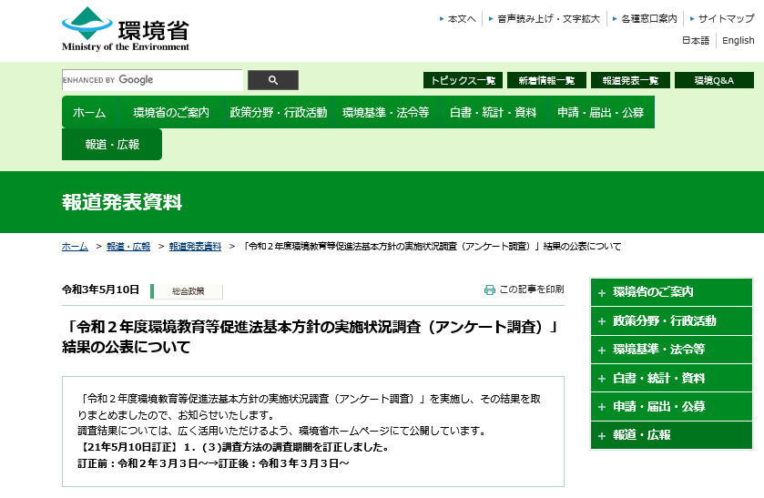Open the サイトマップ link
The width and height of the screenshot is (764, 498).
click(x=726, y=18)
